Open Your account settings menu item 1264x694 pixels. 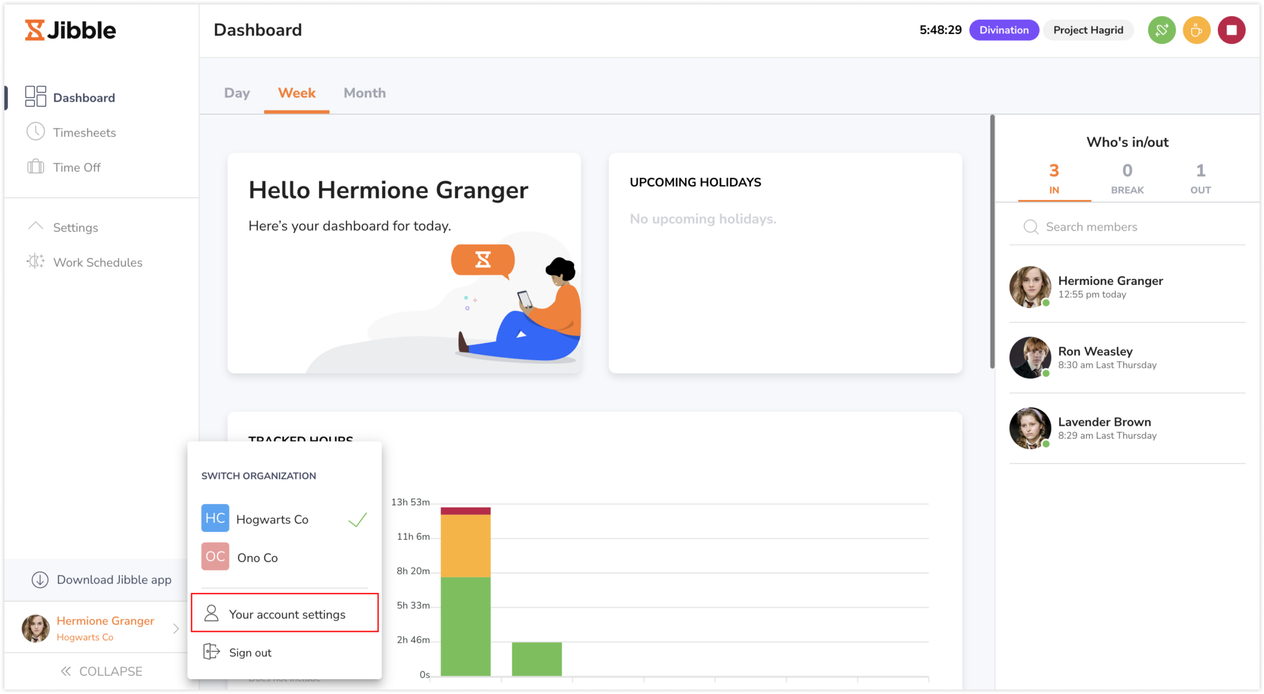(x=286, y=614)
